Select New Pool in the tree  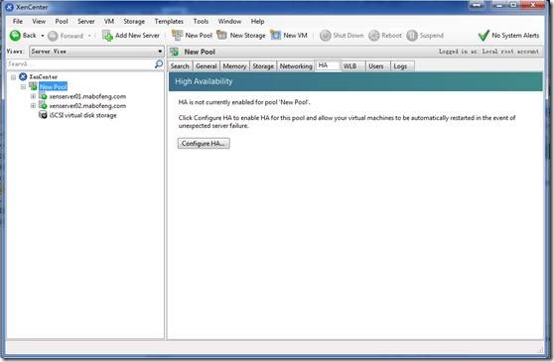[53, 86]
